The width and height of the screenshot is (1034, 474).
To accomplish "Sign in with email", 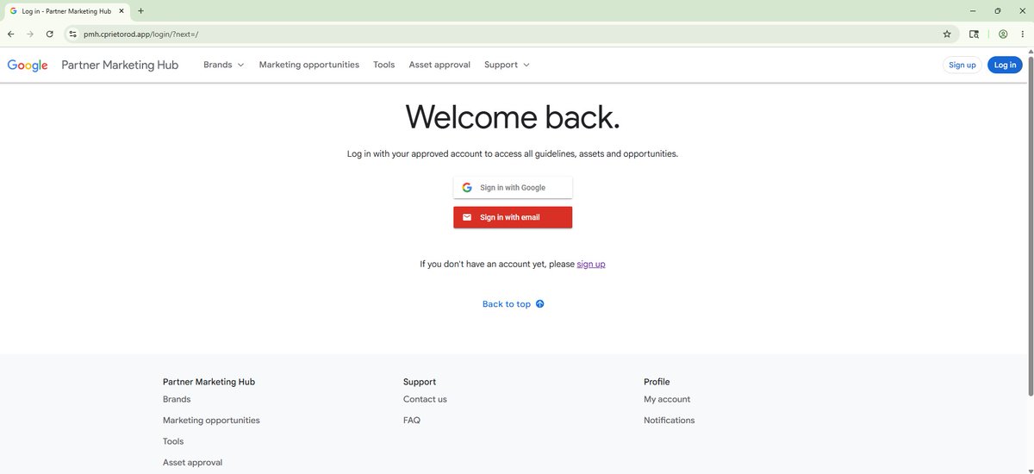I will coord(513,217).
